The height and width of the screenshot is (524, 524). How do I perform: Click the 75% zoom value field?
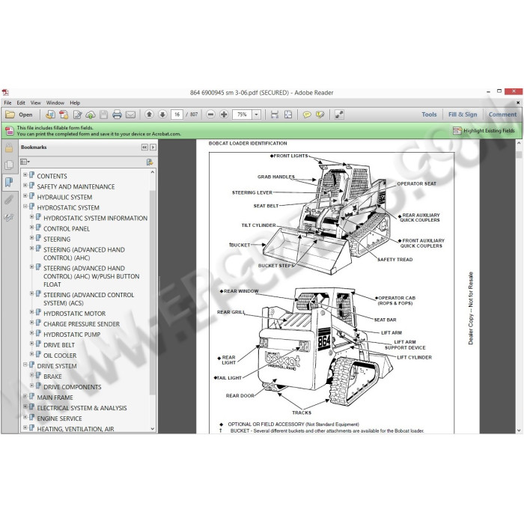(x=243, y=115)
